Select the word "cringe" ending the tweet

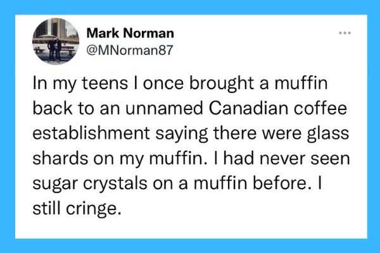[92, 209]
